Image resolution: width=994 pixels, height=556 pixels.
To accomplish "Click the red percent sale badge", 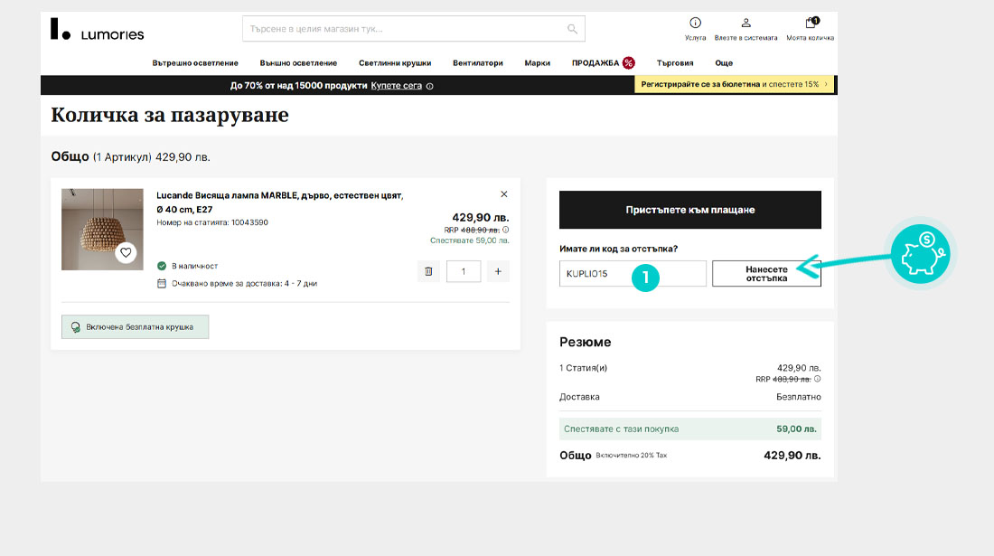I will coord(628,62).
